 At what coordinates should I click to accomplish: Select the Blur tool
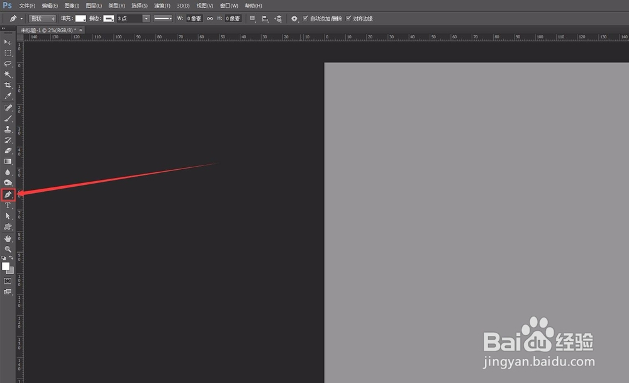(x=8, y=172)
